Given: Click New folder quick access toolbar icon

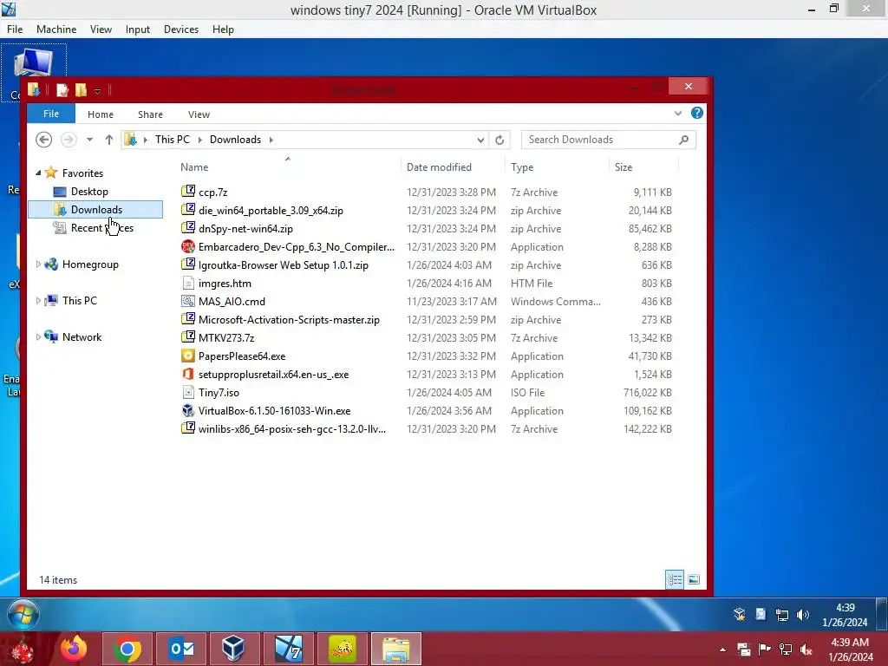Looking at the screenshot, I should pyautogui.click(x=81, y=89).
